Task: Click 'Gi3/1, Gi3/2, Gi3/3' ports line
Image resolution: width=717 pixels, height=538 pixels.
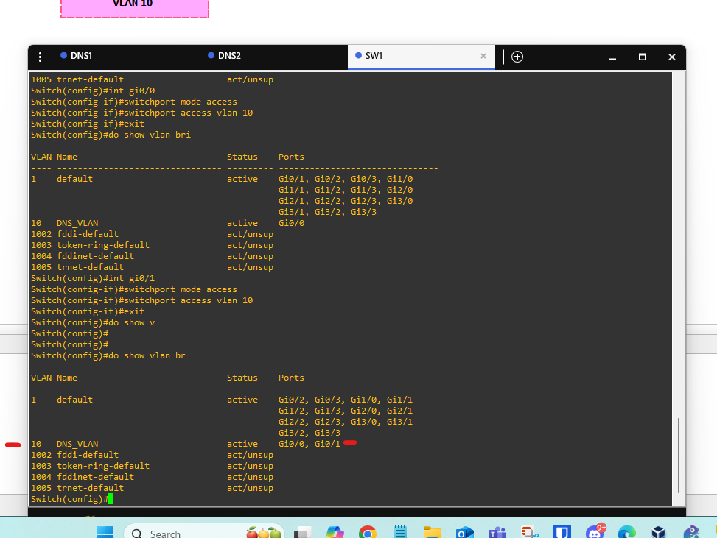Action: point(327,212)
